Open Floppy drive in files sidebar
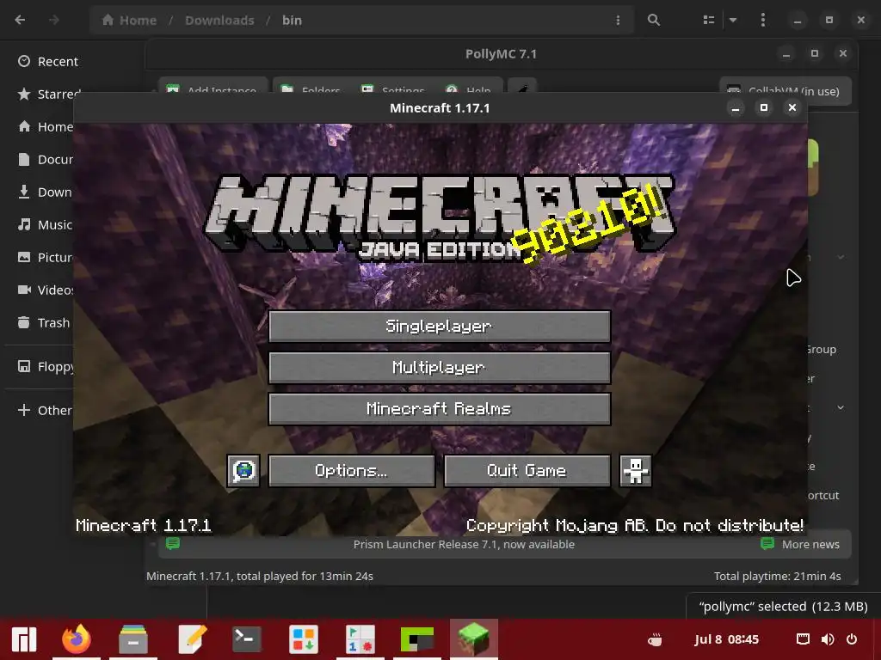Screen dimensions: 881x660 44,366
